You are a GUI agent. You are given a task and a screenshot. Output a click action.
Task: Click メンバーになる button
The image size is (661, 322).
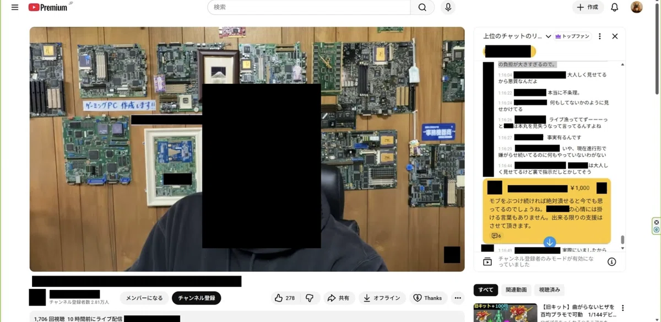[144, 298]
